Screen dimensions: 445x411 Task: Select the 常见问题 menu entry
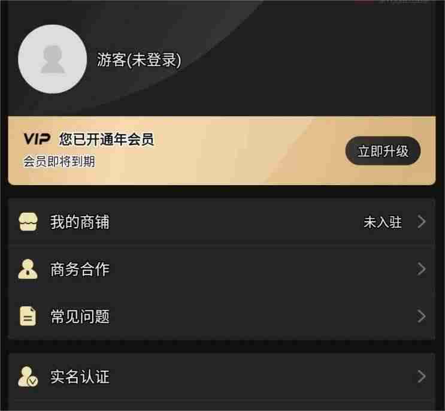pos(222,316)
